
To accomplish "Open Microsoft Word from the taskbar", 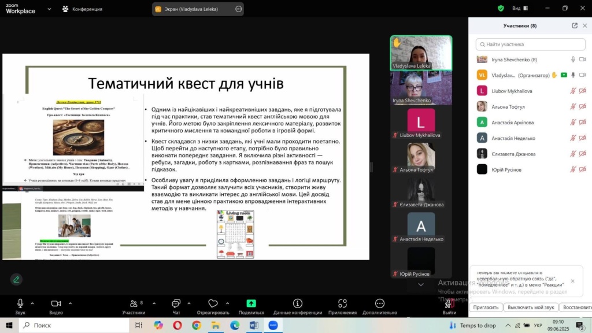I will point(254,325).
